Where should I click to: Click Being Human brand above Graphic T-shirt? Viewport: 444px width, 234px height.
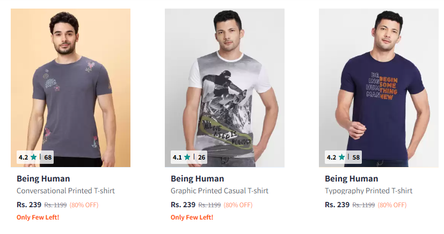198,179
